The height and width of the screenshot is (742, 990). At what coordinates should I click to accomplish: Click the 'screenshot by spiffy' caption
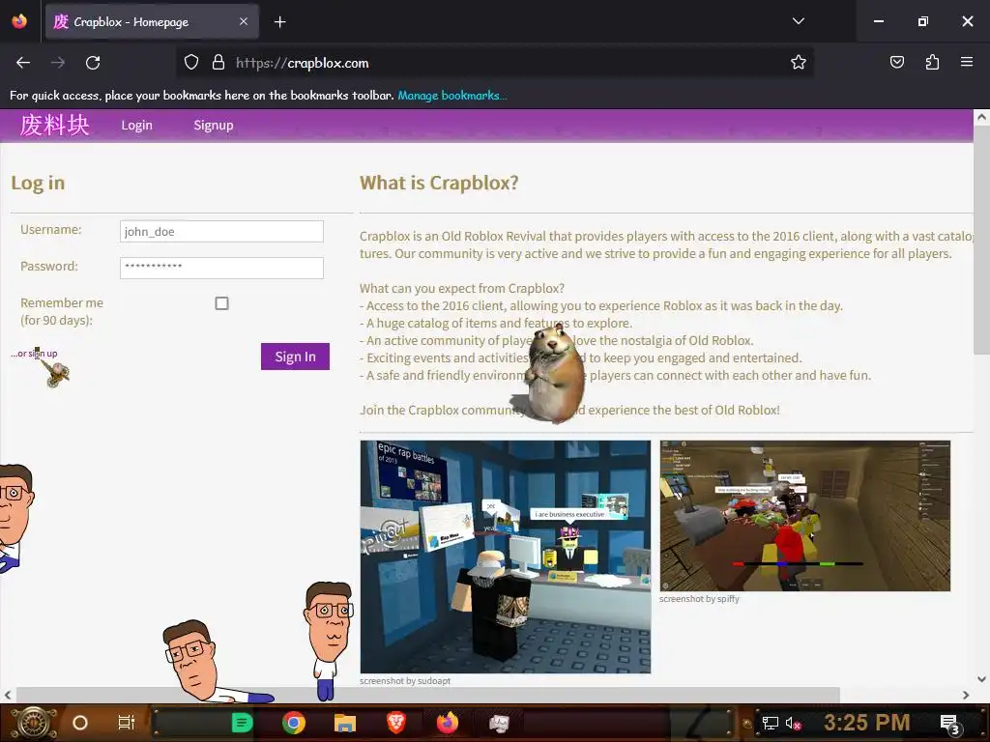point(700,599)
